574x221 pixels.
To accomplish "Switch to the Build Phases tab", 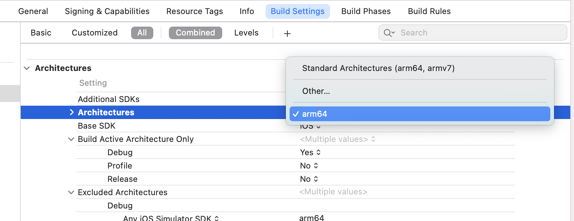I will point(366,11).
